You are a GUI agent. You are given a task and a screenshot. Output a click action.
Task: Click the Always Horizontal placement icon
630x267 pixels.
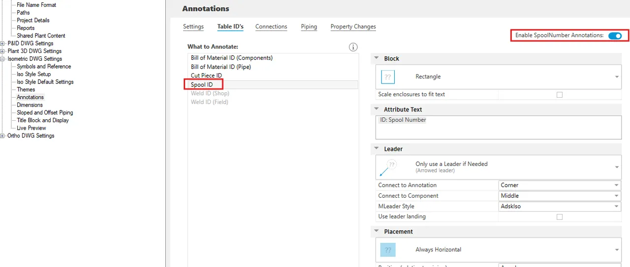click(x=388, y=250)
